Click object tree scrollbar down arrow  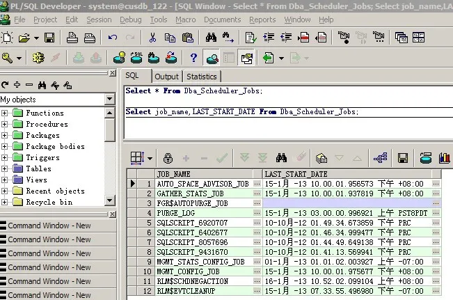point(109,200)
